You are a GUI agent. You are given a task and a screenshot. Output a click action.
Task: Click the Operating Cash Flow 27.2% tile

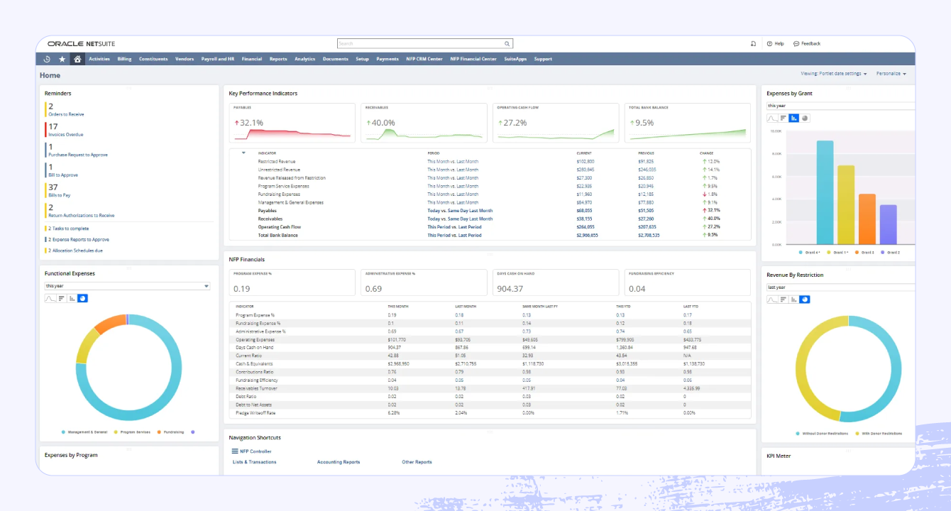tap(556, 123)
